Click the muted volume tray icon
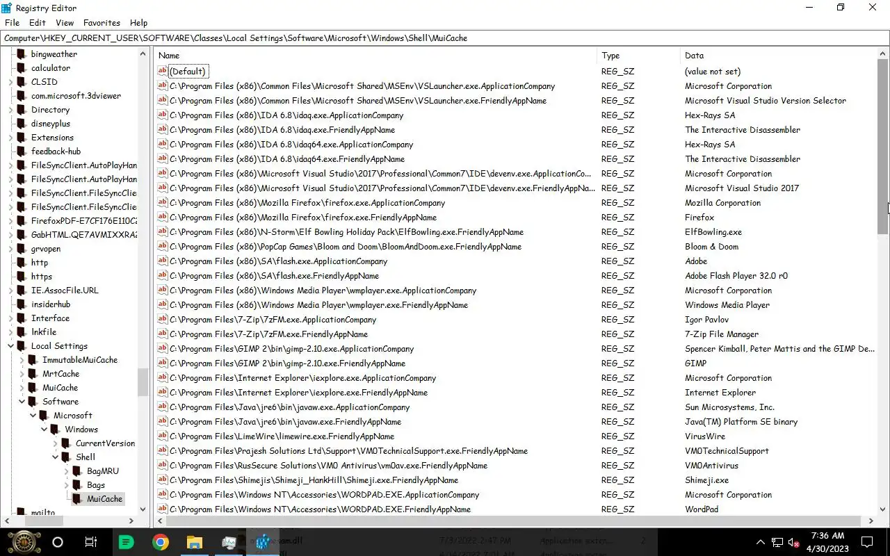890x556 pixels. coord(794,542)
